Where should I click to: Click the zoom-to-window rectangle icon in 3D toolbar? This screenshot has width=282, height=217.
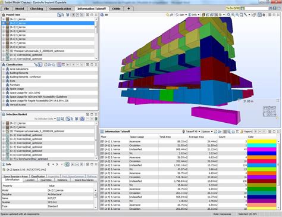coord(242,15)
